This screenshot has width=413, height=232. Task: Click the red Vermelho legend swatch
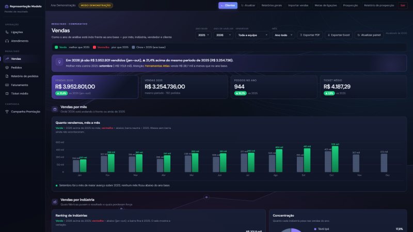click(94, 47)
